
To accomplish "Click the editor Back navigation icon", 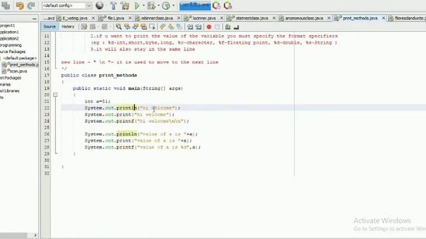I will pyautogui.click(x=93, y=27).
